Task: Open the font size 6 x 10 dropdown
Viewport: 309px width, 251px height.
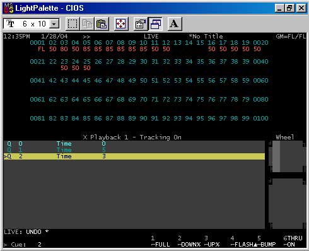Action: (x=54, y=24)
